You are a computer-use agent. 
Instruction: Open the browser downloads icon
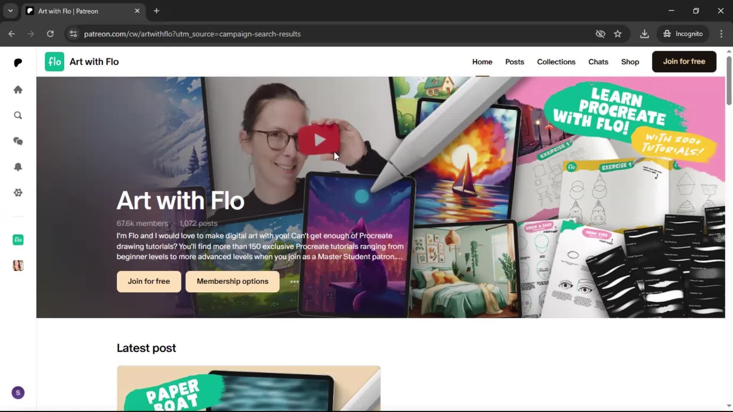[644, 34]
